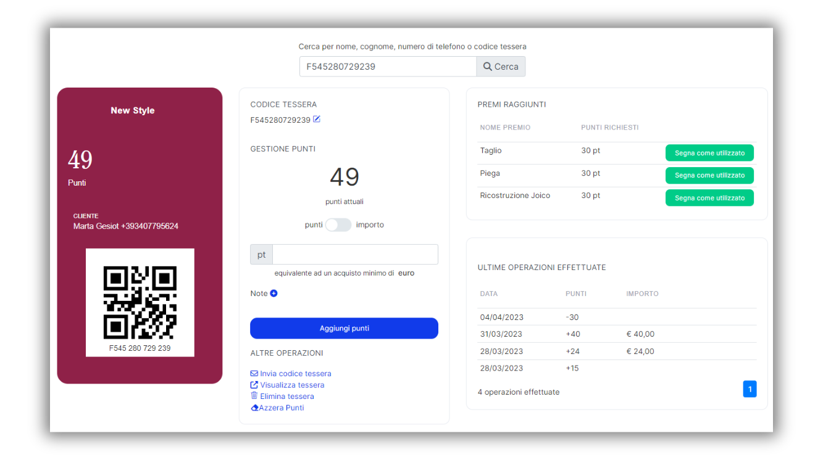
Task: Click the card code F545280729239 under CODICE TESSERA
Action: 280,120
